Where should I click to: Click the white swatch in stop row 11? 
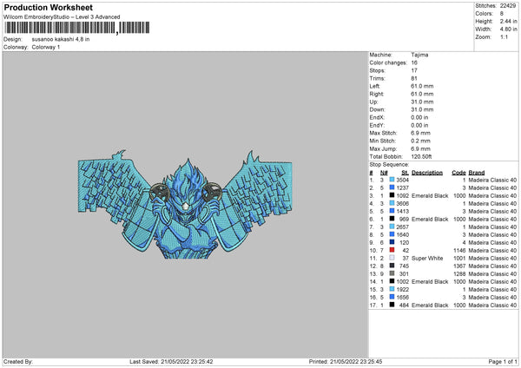[392, 258]
